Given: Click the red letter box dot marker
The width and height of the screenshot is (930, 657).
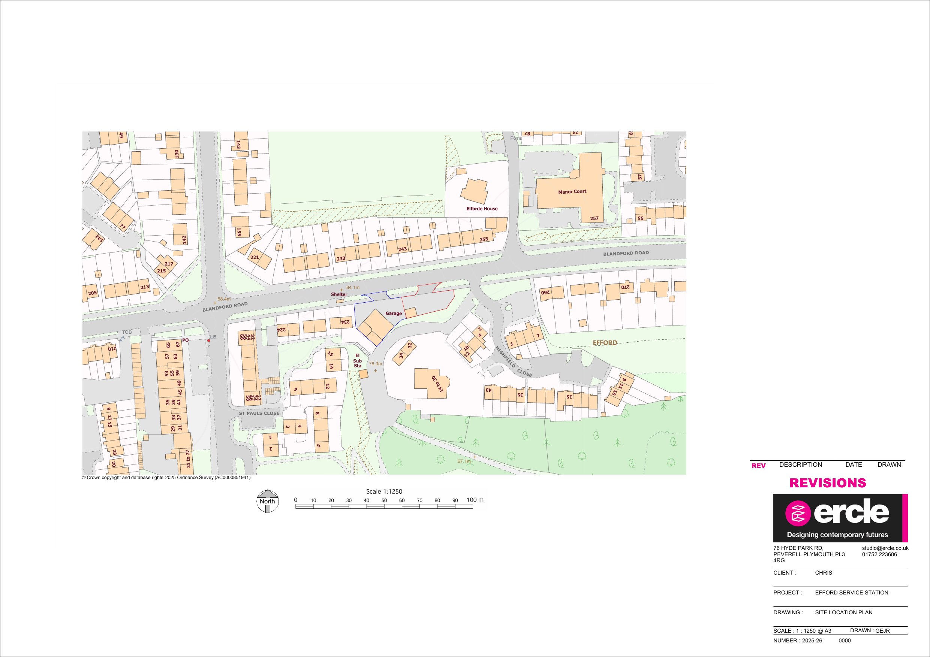Looking at the screenshot, I should (x=209, y=340).
